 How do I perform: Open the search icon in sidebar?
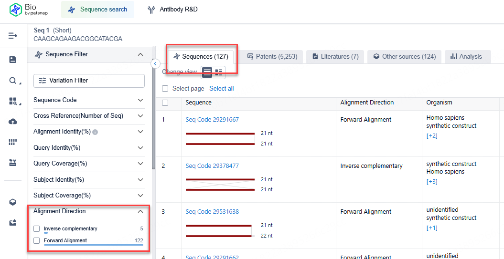[13, 81]
